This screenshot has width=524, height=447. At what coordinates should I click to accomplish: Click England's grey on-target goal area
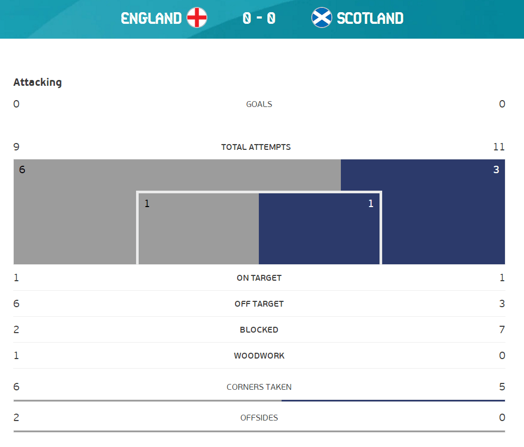[198, 230]
